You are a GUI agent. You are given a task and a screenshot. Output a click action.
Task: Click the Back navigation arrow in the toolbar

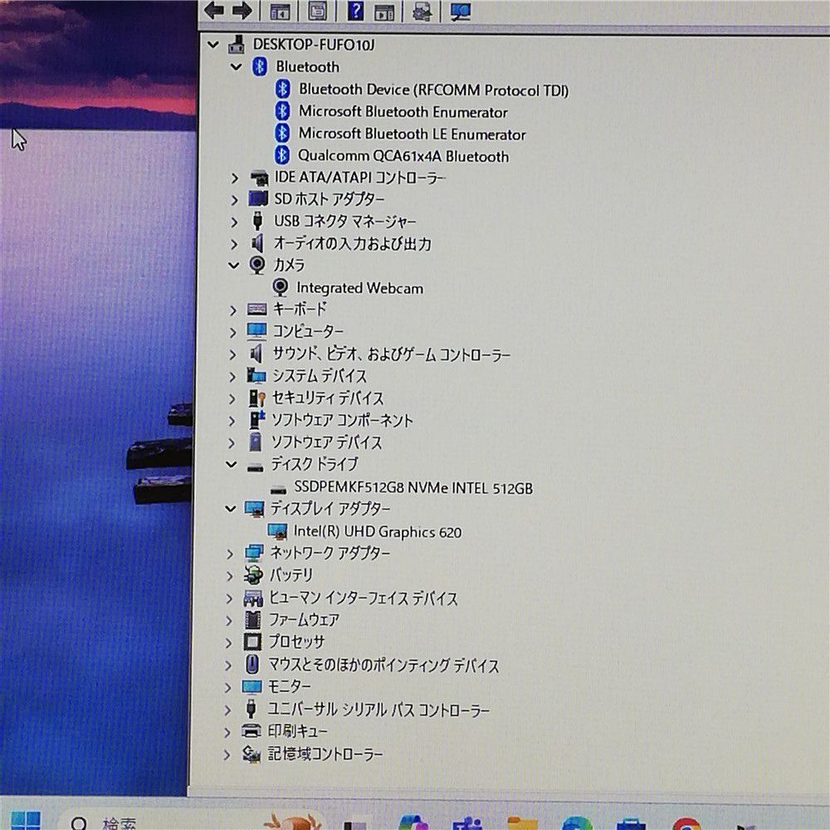[214, 11]
